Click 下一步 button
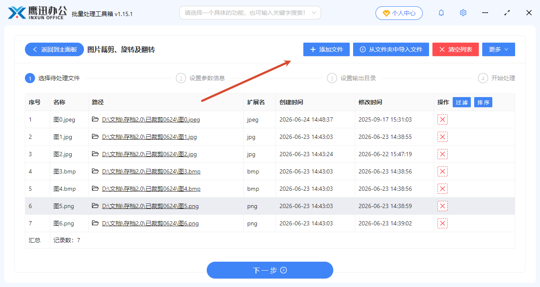The width and height of the screenshot is (540, 287). pyautogui.click(x=270, y=270)
